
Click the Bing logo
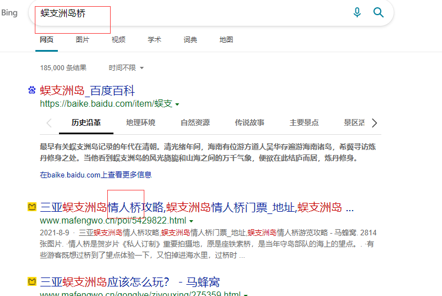click(10, 13)
